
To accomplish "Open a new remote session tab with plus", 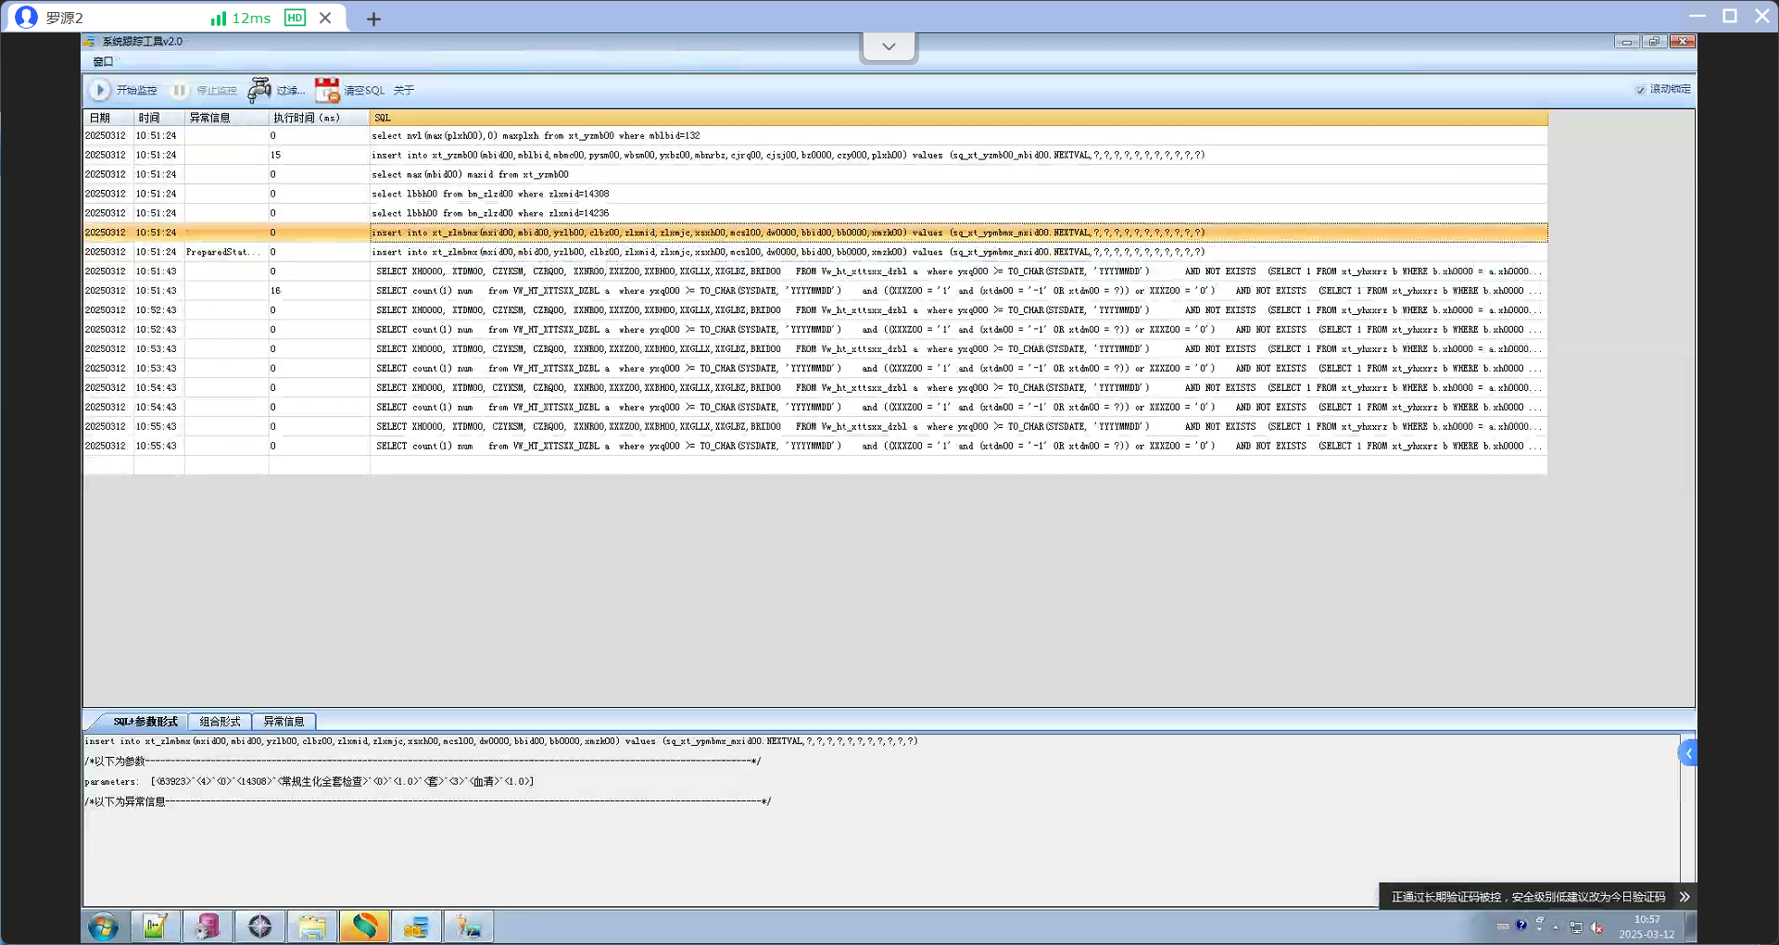I will pos(373,19).
